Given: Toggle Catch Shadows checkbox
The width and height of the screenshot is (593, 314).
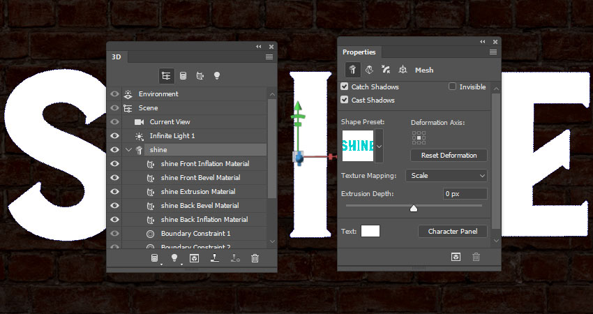Looking at the screenshot, I should click(344, 87).
